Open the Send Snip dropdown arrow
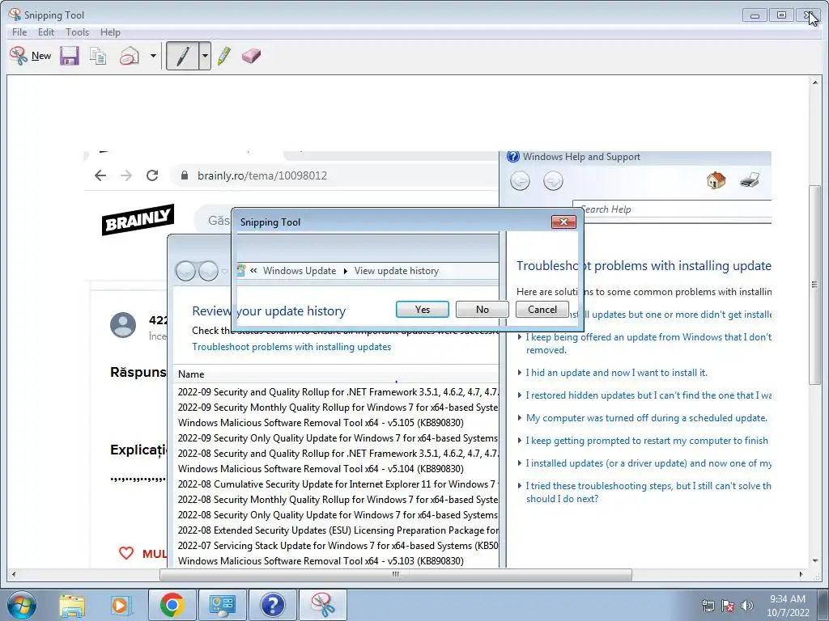The image size is (829, 621). pyautogui.click(x=153, y=56)
